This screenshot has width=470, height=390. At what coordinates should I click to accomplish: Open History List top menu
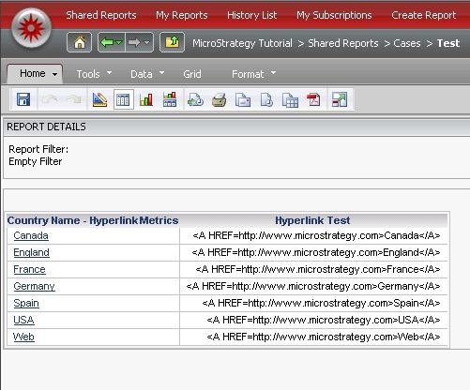pyautogui.click(x=252, y=15)
